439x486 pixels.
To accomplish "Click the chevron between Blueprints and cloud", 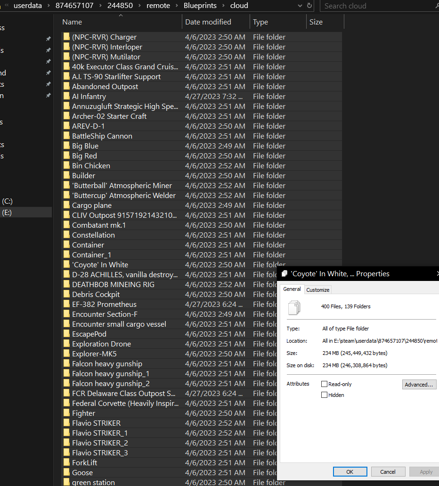I will (x=224, y=6).
